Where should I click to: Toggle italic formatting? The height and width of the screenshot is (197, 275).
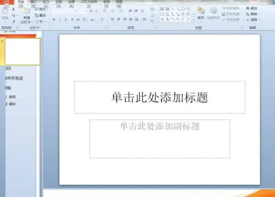pos(60,20)
